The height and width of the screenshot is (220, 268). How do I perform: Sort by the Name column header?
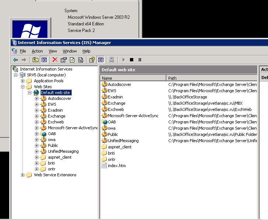pyautogui.click(x=133, y=78)
